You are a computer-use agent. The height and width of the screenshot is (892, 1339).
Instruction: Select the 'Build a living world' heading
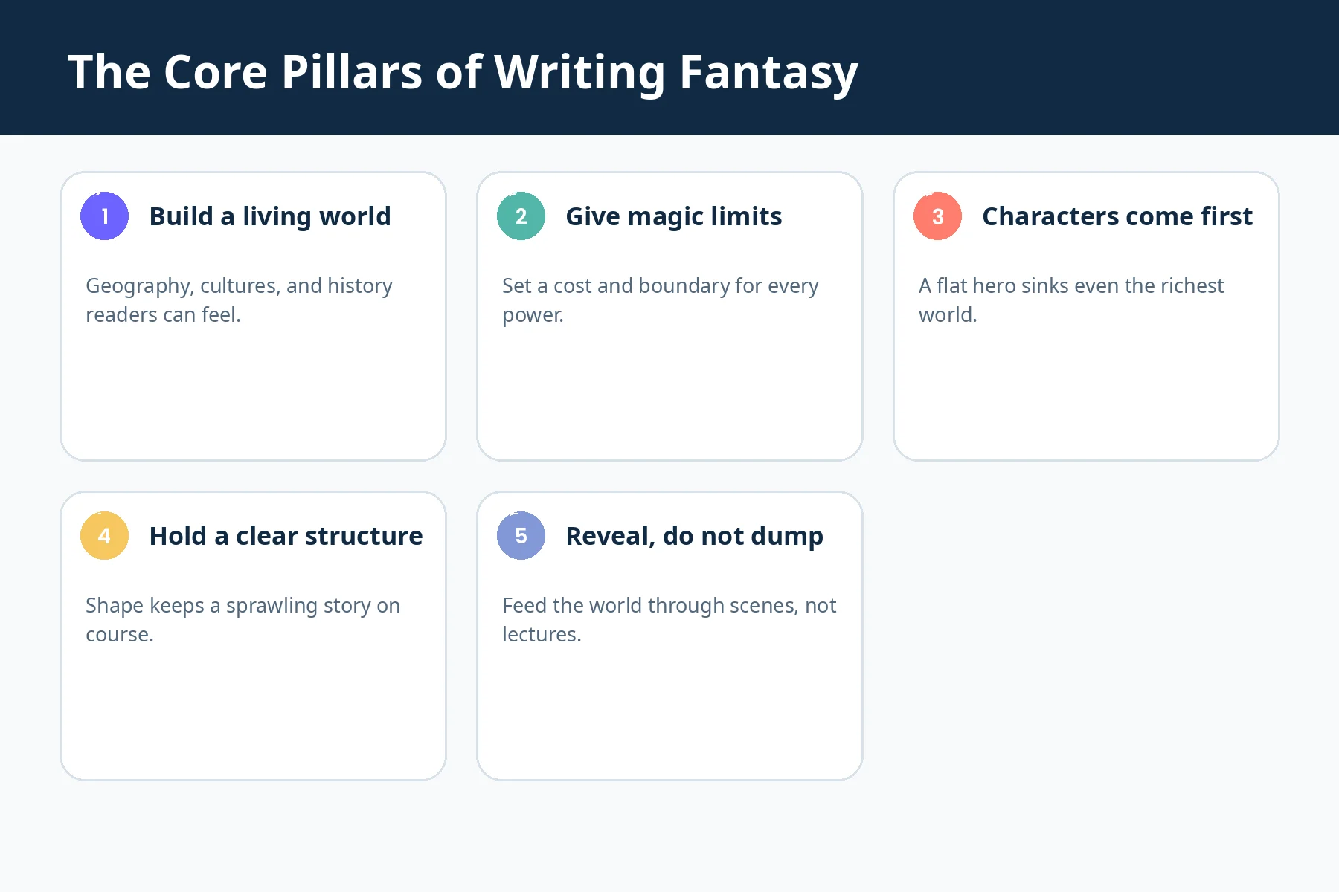(270, 216)
